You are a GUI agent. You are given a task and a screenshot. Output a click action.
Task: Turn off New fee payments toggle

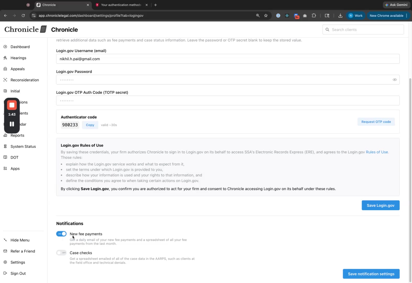point(61,234)
